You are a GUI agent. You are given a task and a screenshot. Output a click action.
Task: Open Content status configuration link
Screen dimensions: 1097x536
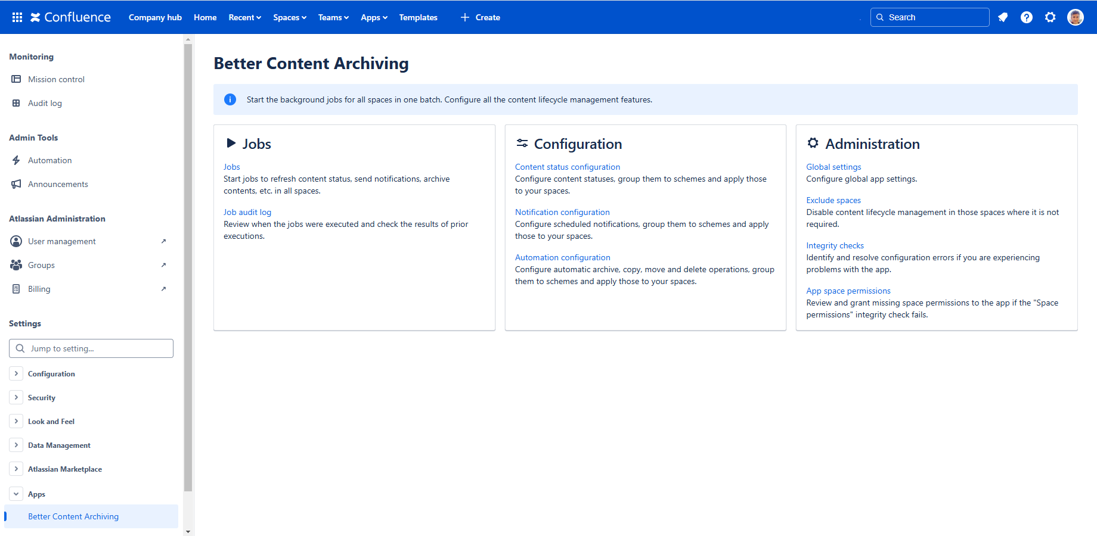point(568,167)
